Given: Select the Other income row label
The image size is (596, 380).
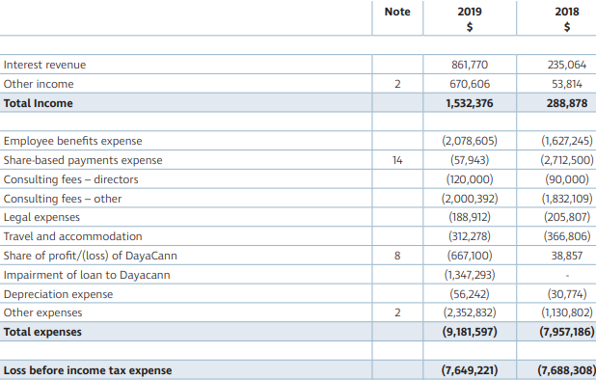Looking at the screenshot, I should pyautogui.click(x=39, y=84).
